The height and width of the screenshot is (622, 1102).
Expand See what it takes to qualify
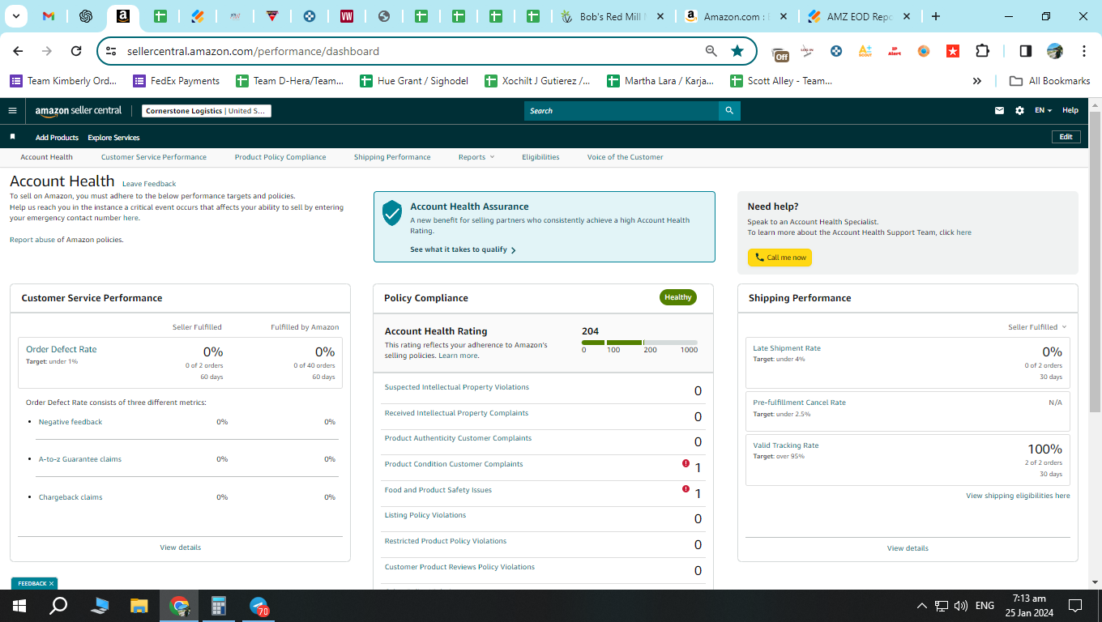tap(463, 249)
